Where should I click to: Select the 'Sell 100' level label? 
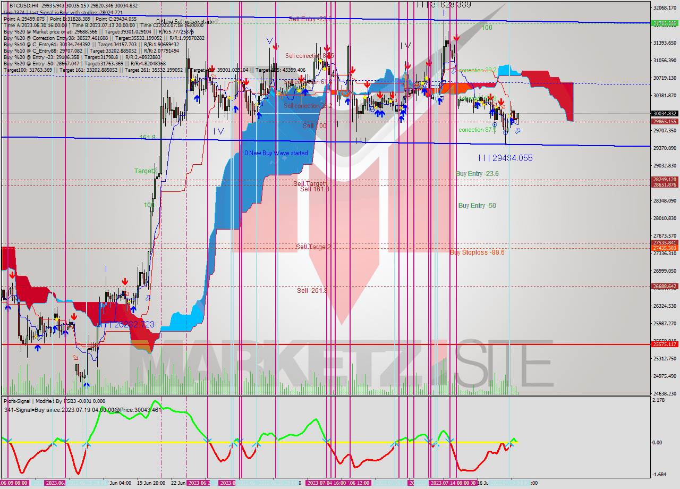click(314, 126)
